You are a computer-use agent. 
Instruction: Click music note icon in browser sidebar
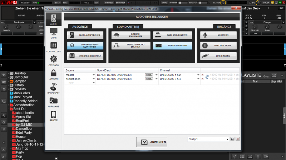point(4,115)
